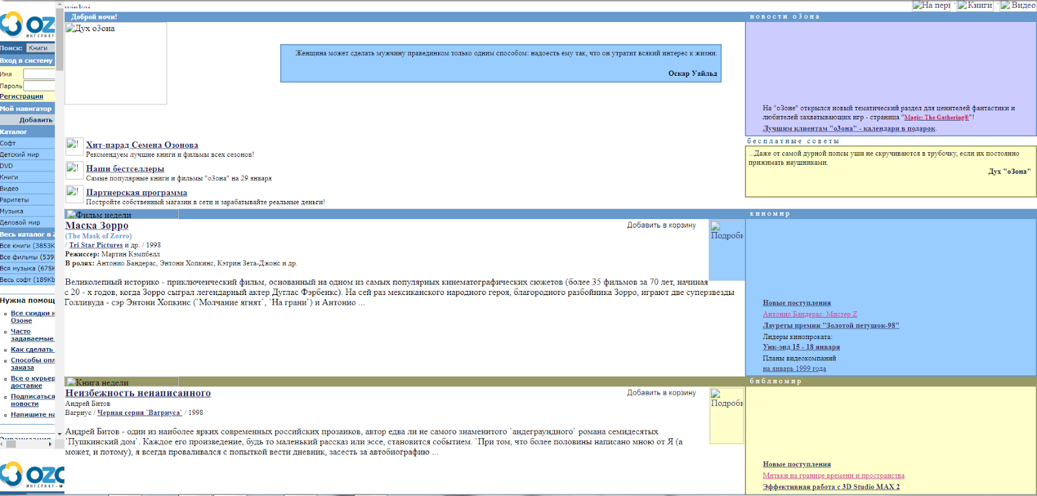
Task: Focus the 'Имя' login field
Action: [39, 74]
